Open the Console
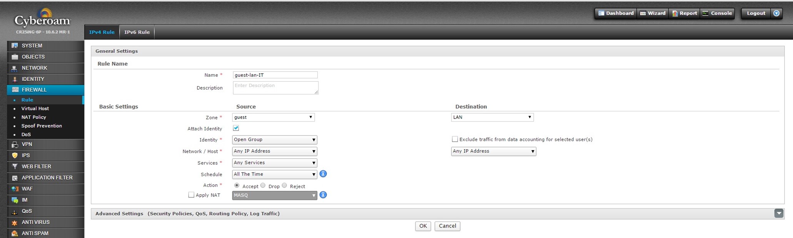This screenshot has width=793, height=238. 717,13
